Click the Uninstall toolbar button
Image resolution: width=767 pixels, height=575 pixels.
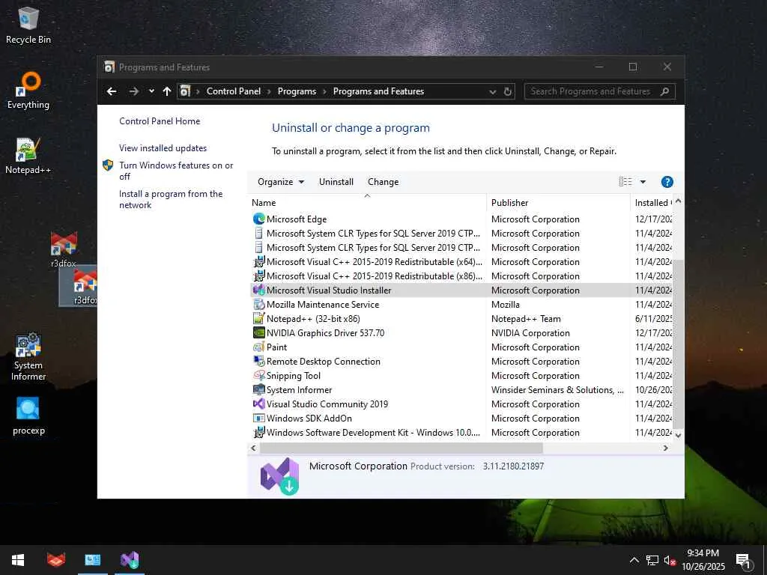[x=336, y=182]
